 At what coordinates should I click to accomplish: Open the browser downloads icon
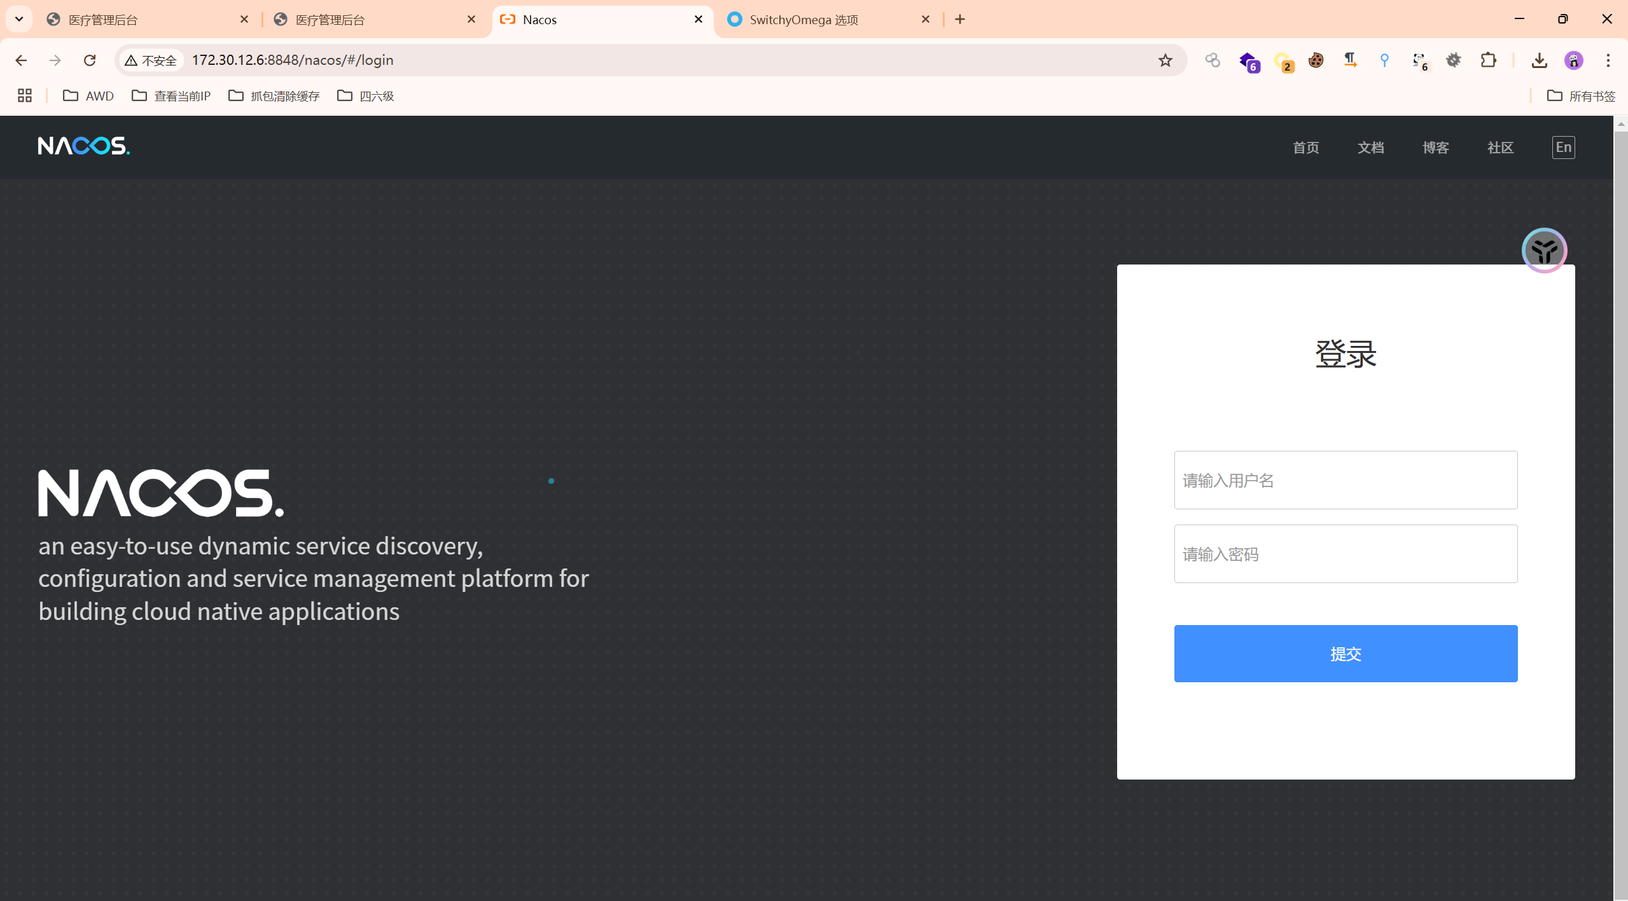(1539, 60)
